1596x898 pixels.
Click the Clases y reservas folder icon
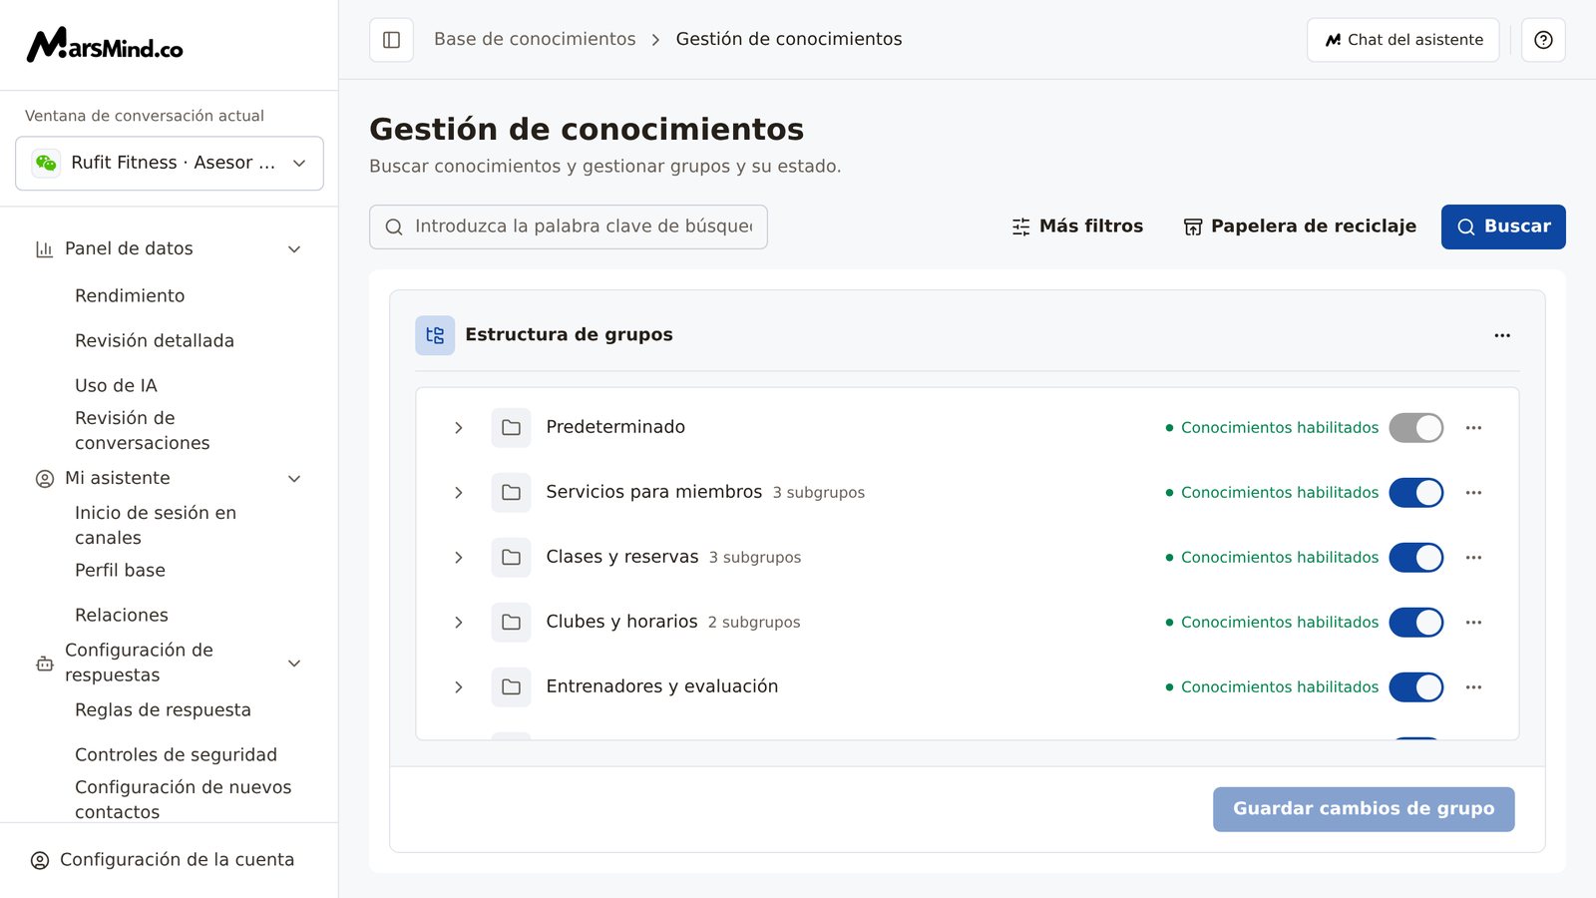511,557
